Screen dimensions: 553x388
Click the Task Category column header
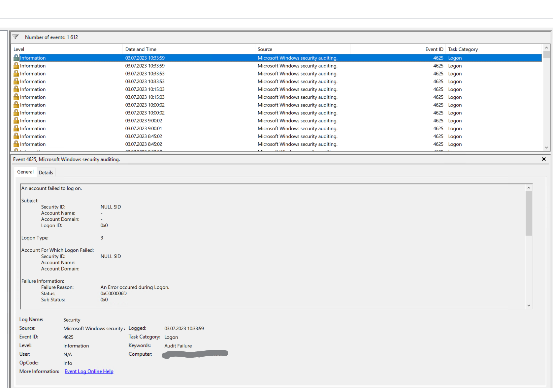pos(463,49)
